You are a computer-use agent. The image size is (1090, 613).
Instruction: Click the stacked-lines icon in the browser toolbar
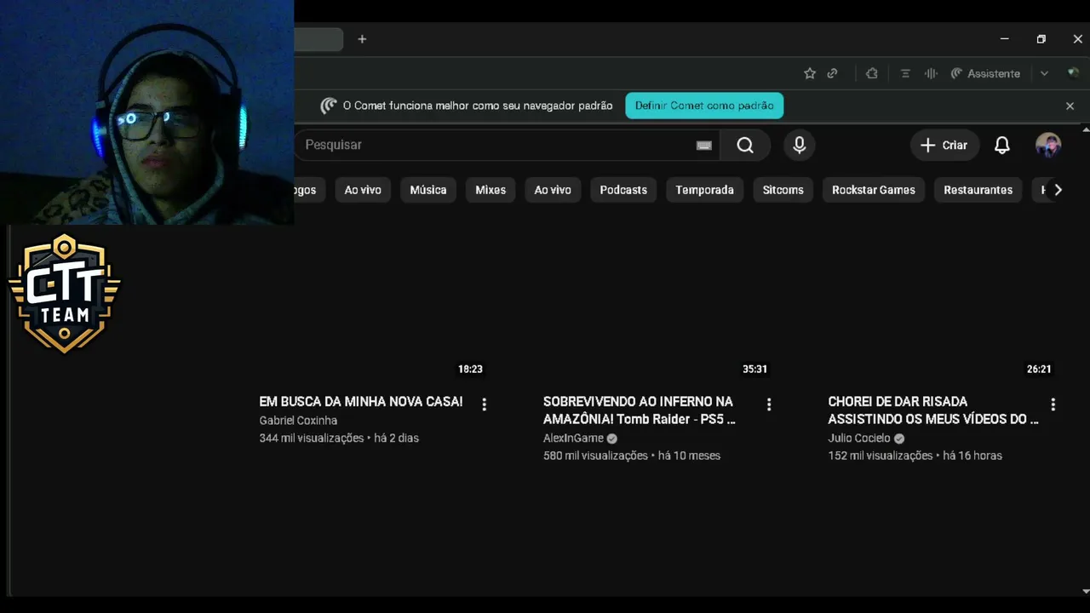(905, 73)
